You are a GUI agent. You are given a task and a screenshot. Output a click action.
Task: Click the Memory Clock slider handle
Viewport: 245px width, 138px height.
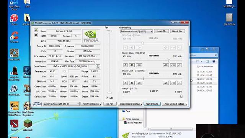[x=169, y=61]
